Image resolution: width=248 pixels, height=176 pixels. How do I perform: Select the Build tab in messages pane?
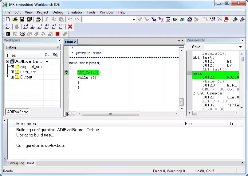tap(30, 163)
